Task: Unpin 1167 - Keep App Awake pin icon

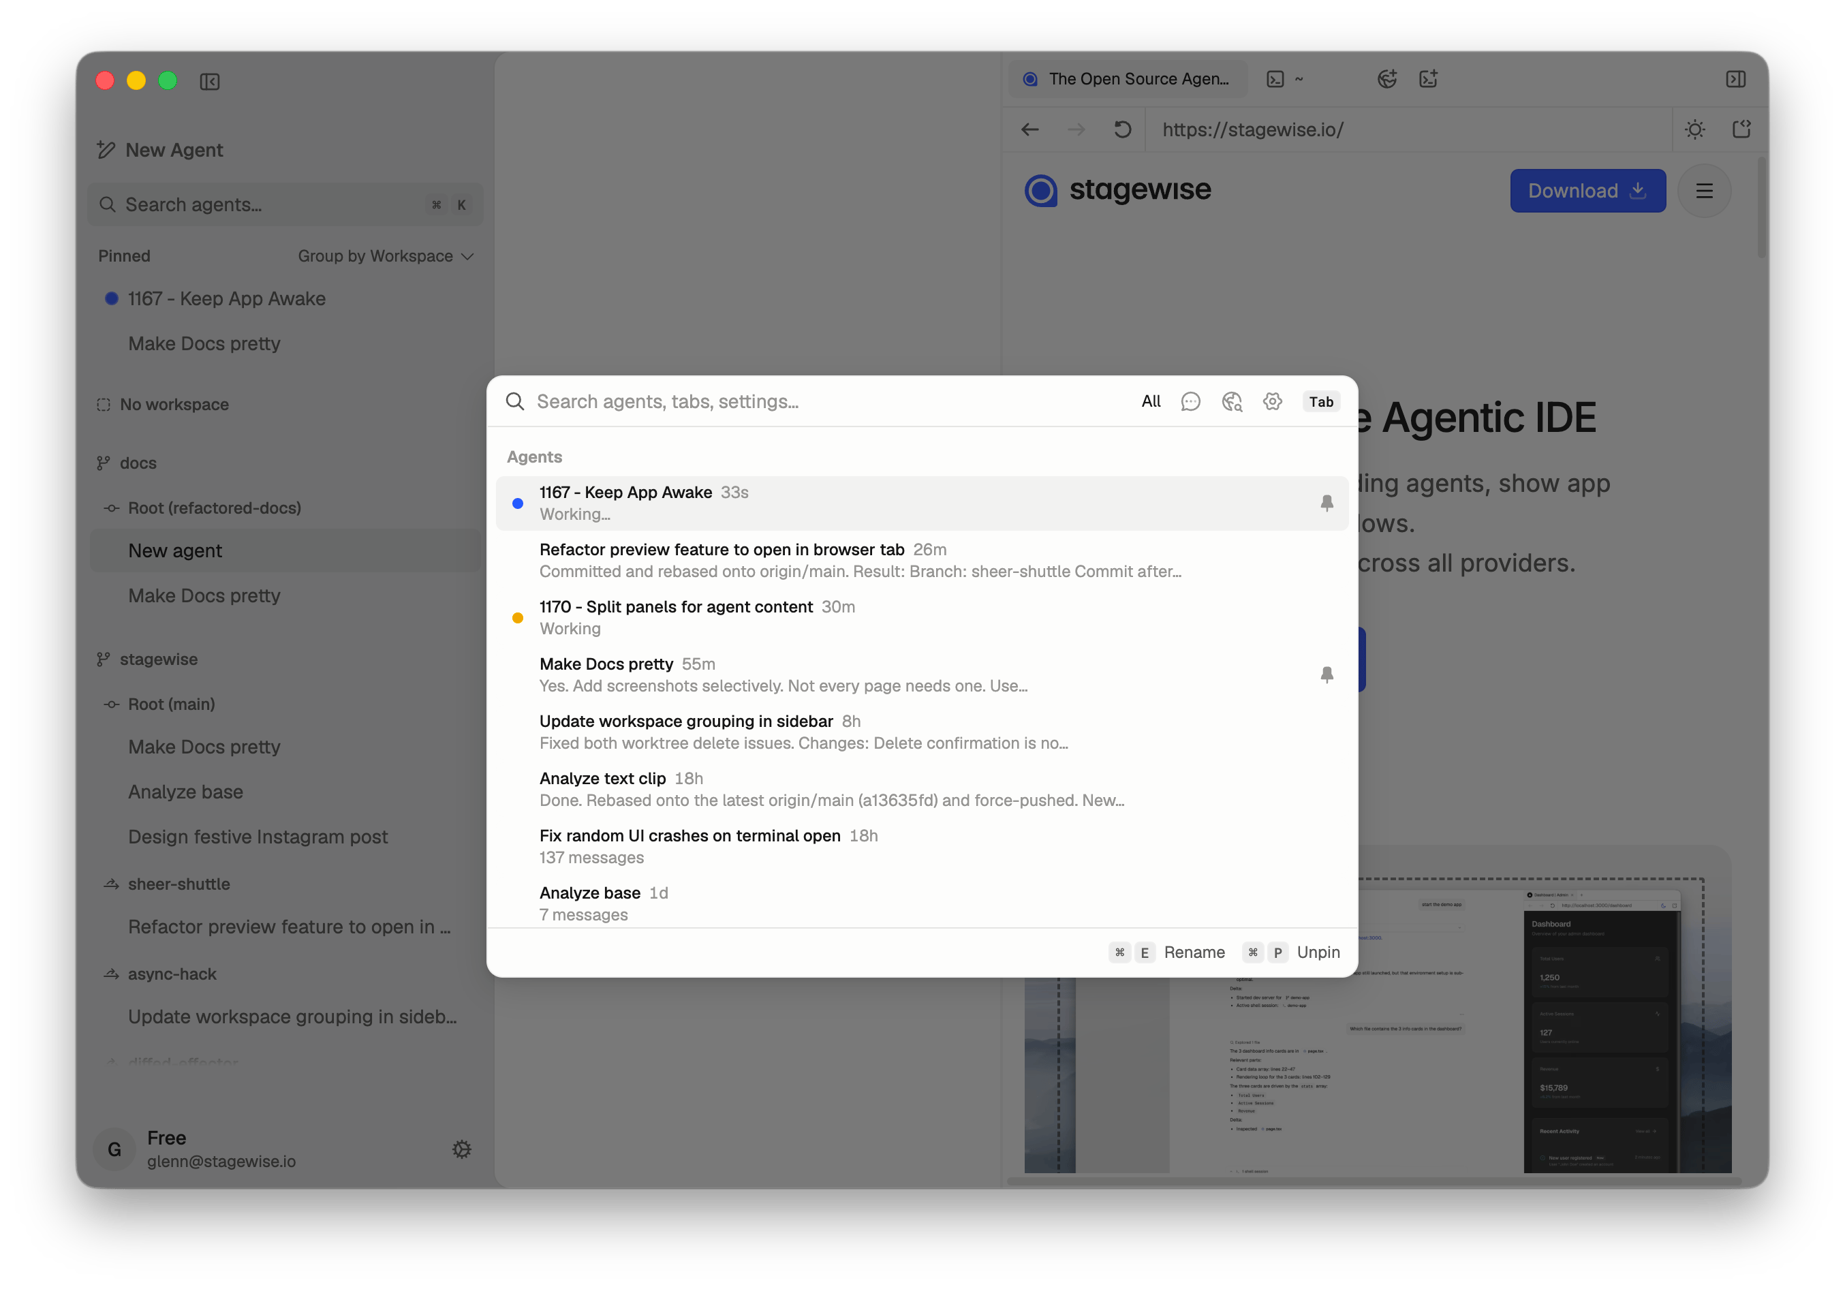Action: click(x=1327, y=503)
